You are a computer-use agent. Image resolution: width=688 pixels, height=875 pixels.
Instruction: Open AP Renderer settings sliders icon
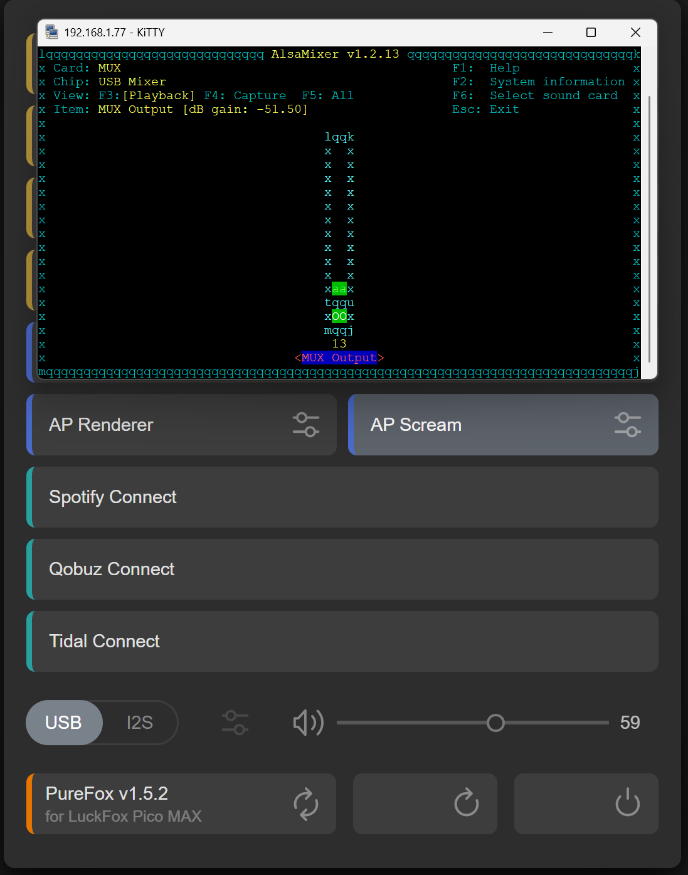pos(305,425)
